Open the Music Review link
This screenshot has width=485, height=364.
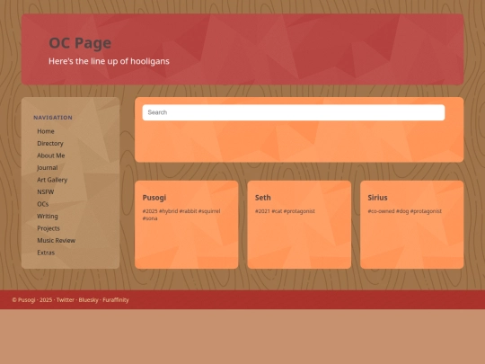[x=56, y=240]
